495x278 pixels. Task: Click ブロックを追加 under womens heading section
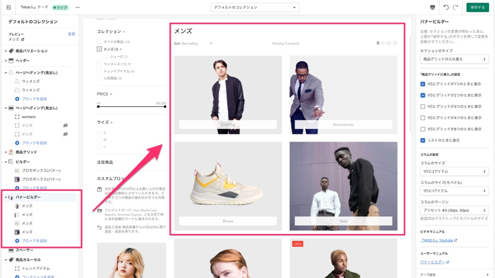tap(34, 143)
